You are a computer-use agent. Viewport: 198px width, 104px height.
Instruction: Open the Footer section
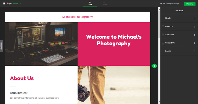click(x=179, y=51)
